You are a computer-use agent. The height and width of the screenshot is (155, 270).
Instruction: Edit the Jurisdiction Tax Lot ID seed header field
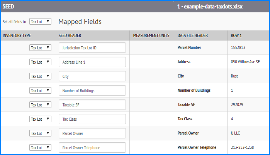coord(92,47)
